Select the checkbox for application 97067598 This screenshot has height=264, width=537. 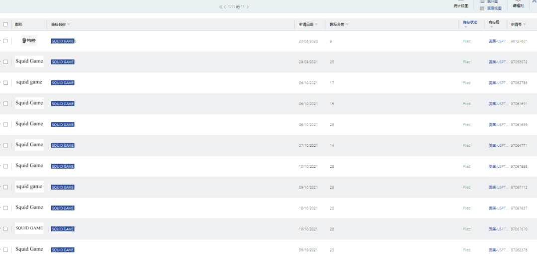pos(5,166)
